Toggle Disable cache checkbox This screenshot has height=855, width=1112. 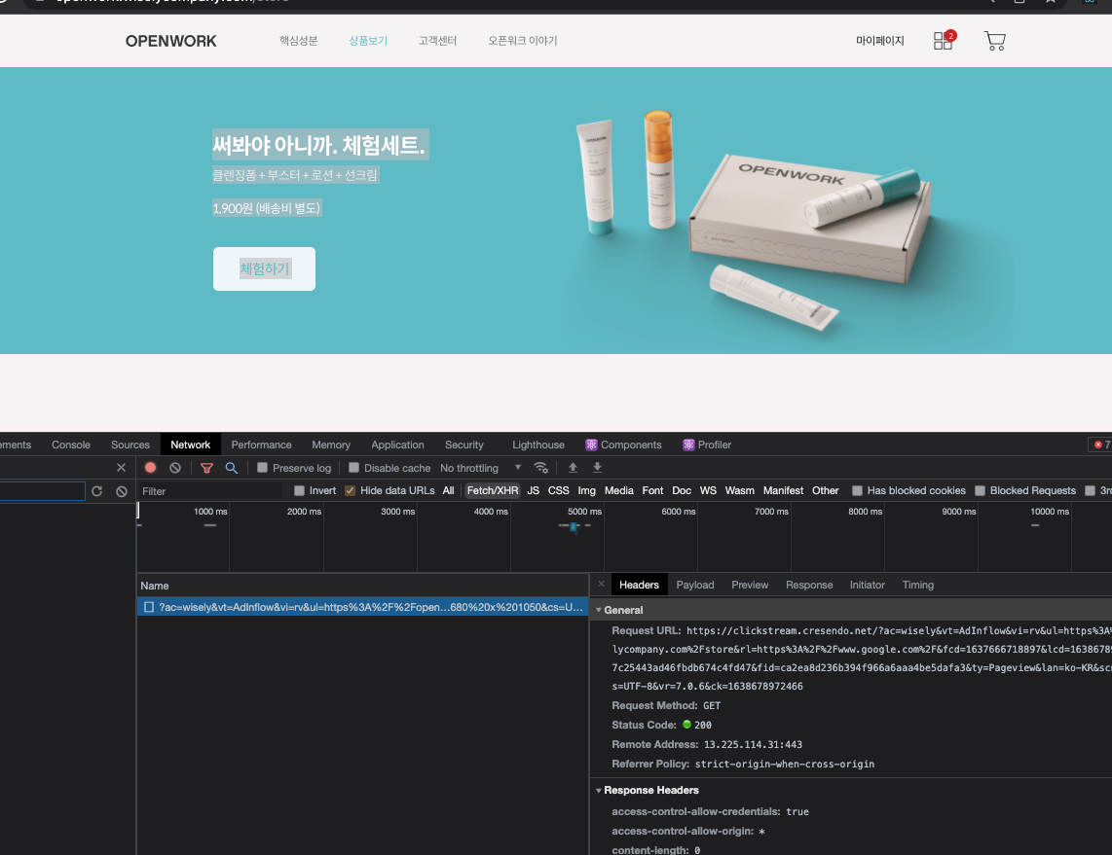pyautogui.click(x=353, y=468)
